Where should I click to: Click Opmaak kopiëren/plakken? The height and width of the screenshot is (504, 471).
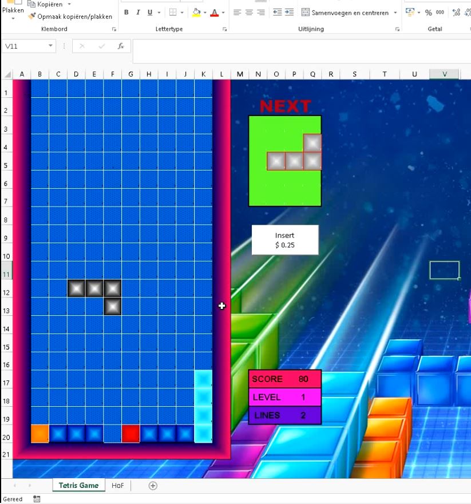pos(70,17)
